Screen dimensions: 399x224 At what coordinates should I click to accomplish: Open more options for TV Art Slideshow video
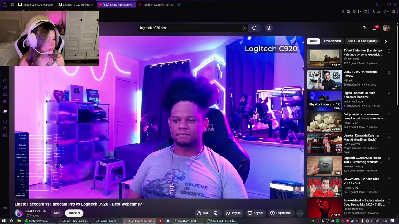tap(389, 51)
